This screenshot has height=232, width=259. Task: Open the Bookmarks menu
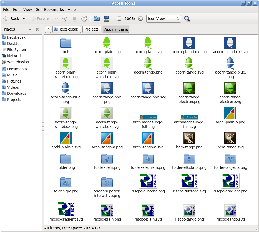pyautogui.click(x=54, y=10)
